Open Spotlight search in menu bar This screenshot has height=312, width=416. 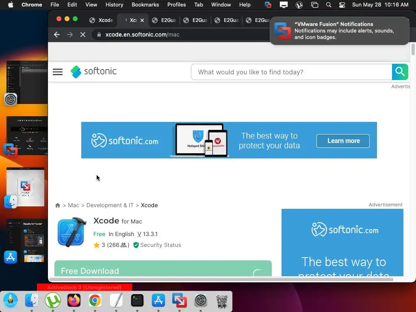328,5
